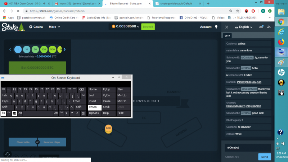Select the 500 chip
Image resolution: width=288 pixels, height=162 pixels.
tap(53, 49)
